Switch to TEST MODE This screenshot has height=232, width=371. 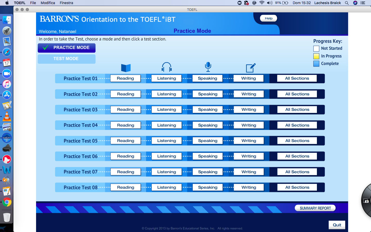pyautogui.click(x=66, y=59)
